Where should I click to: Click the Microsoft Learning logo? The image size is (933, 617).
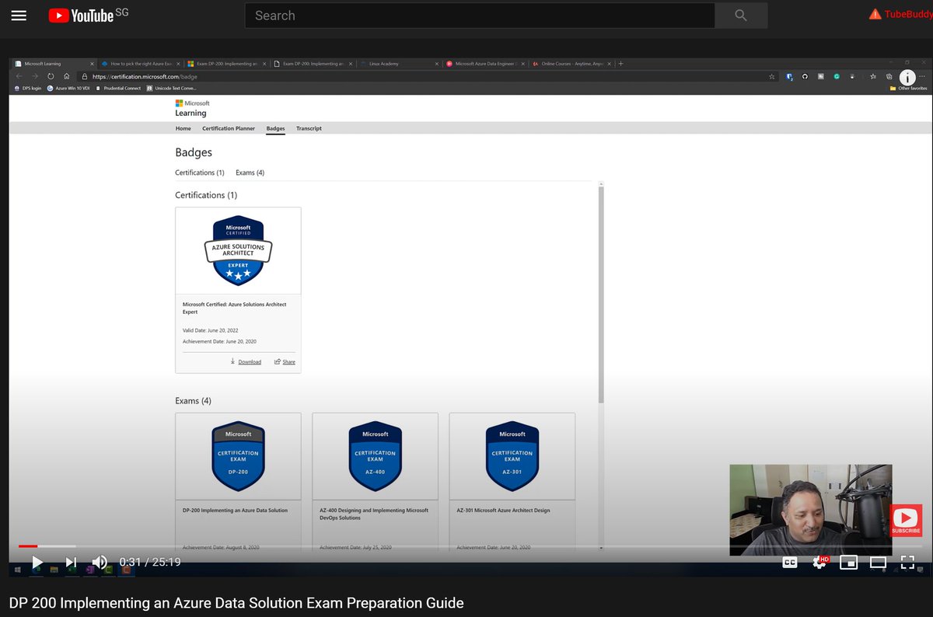pyautogui.click(x=192, y=108)
